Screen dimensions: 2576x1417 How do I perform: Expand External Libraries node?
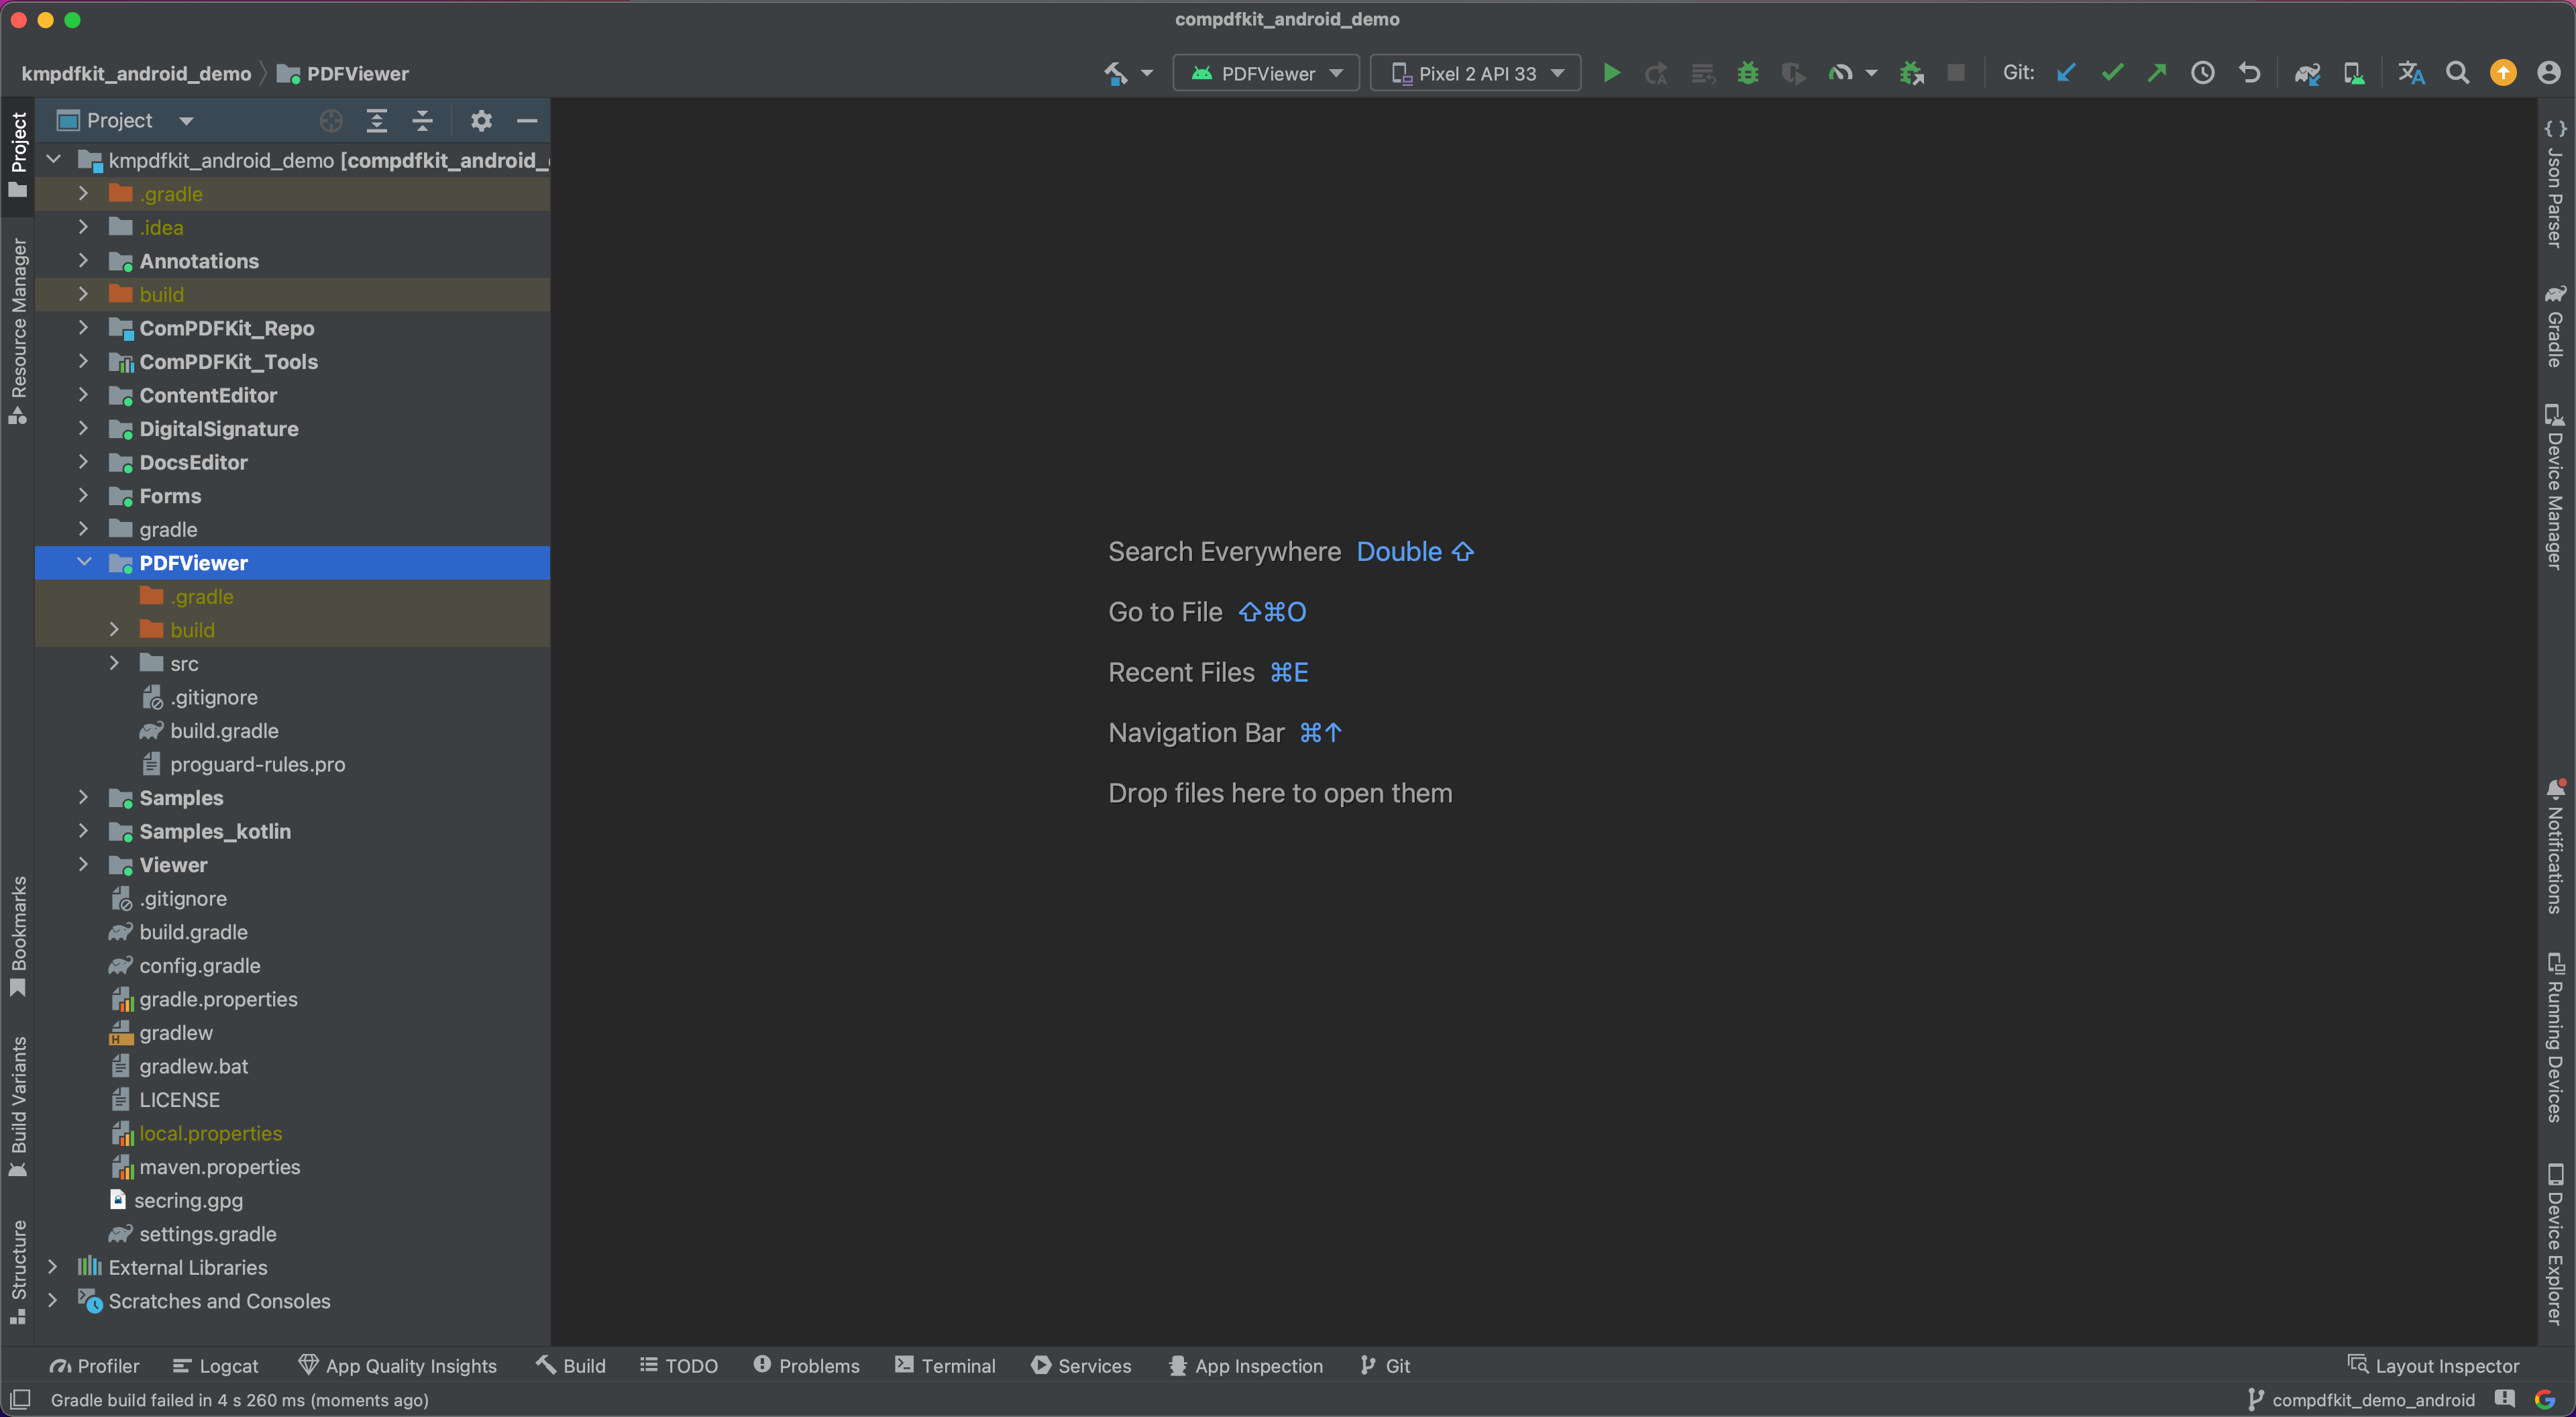click(x=53, y=1267)
